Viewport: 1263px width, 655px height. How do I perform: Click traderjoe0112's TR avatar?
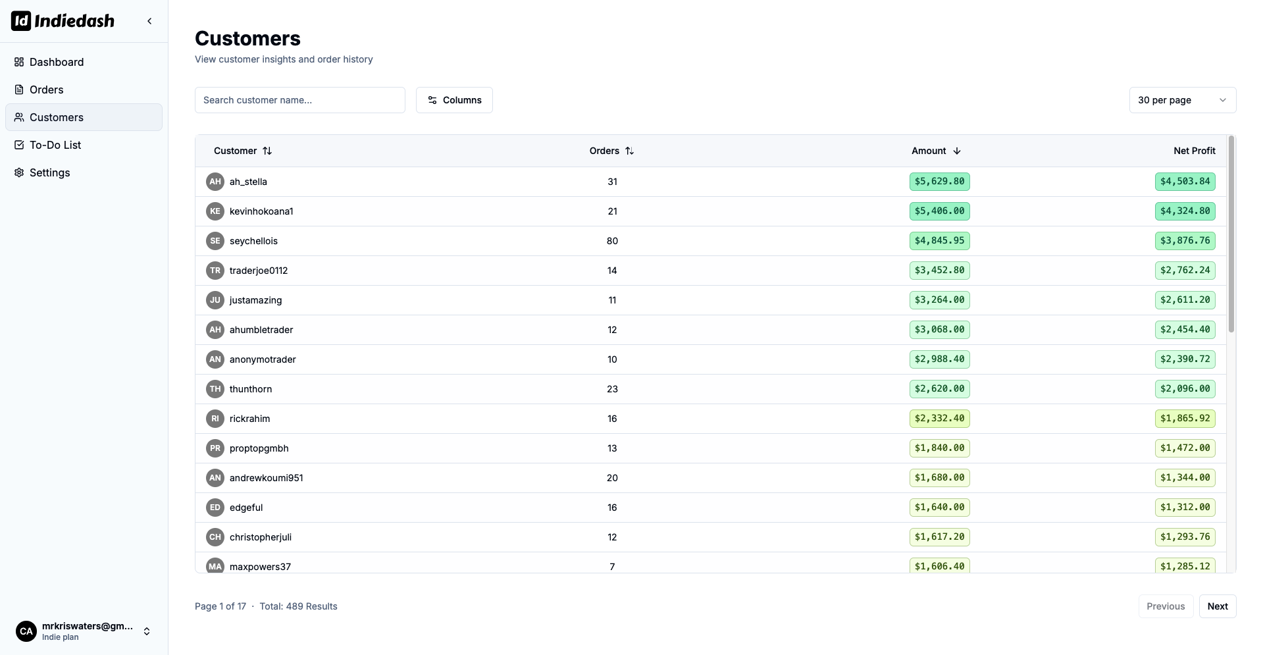[215, 271]
